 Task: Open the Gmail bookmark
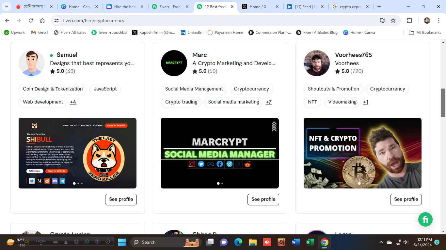click(40, 33)
